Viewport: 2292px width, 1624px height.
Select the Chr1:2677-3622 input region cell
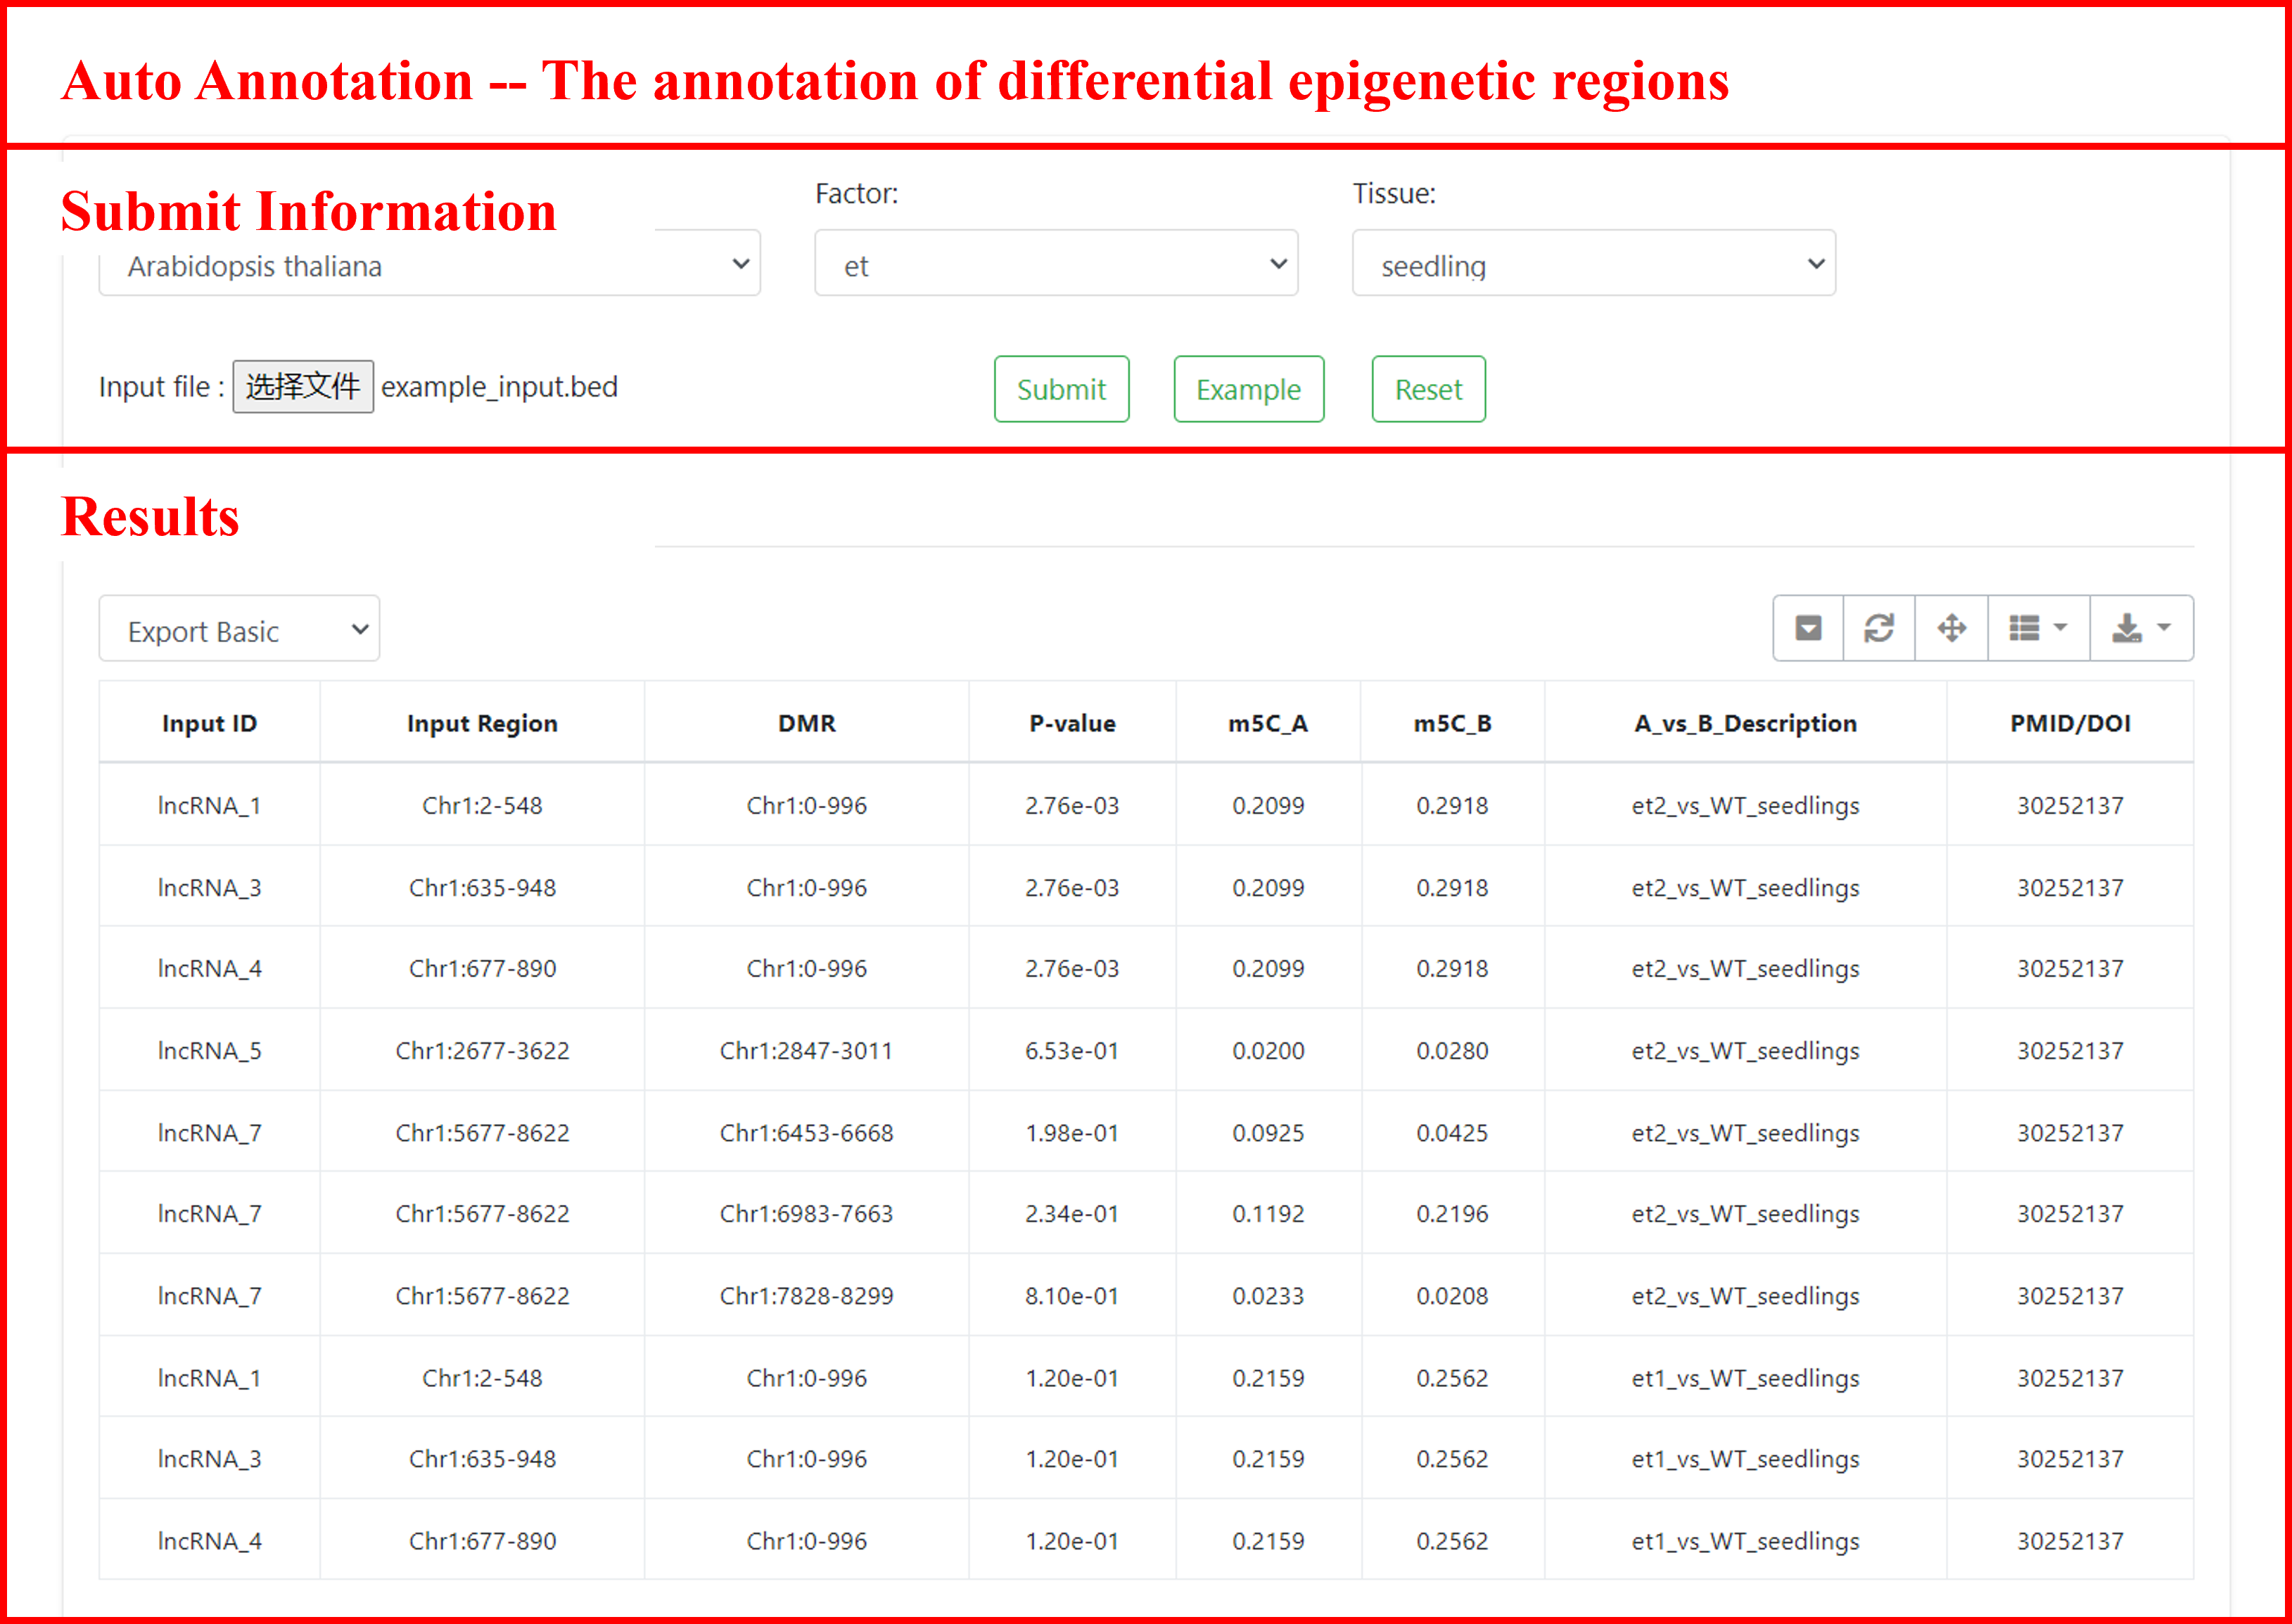click(482, 1050)
